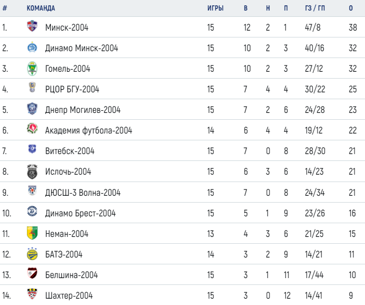The height and width of the screenshot is (305, 365).
Task: Open the Гомель-2004 green crest icon
Action: [x=32, y=69]
